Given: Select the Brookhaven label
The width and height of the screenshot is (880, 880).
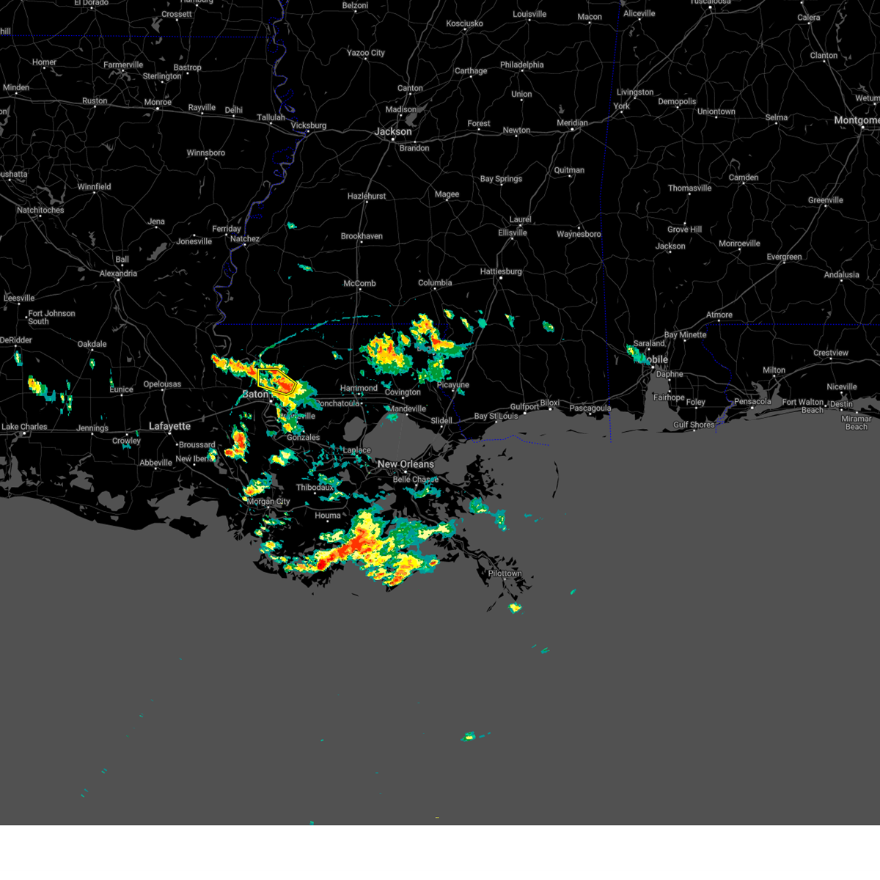Looking at the screenshot, I should 362,236.
